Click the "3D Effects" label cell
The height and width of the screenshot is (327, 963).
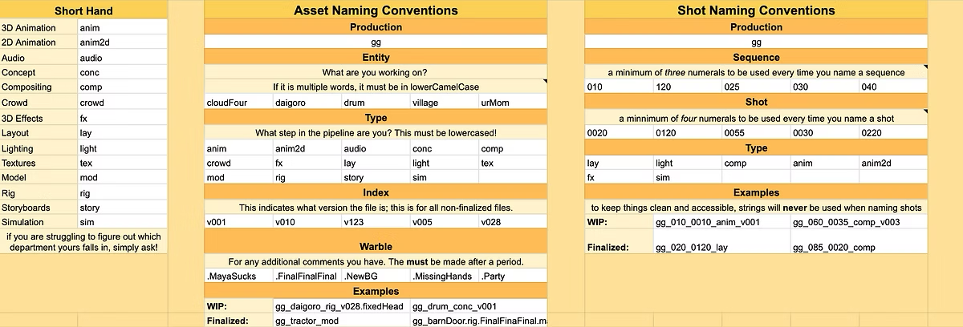pyautogui.click(x=39, y=118)
